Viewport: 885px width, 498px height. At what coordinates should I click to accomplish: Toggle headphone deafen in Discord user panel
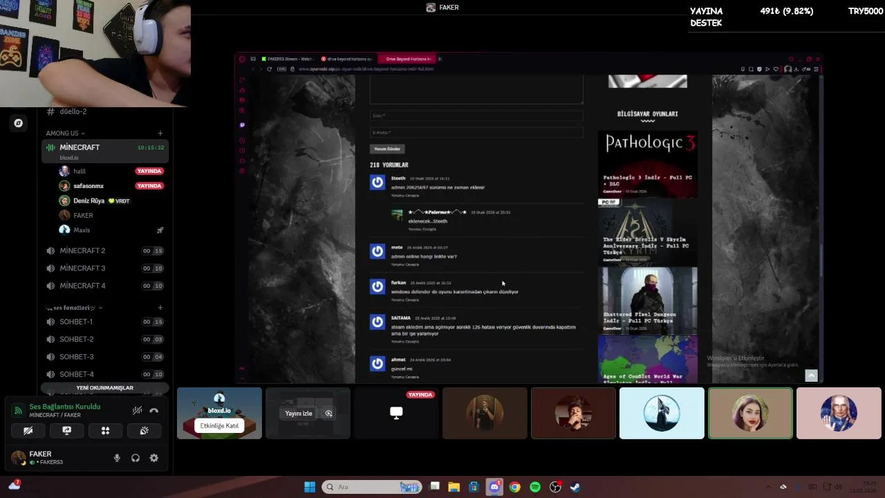point(136,458)
